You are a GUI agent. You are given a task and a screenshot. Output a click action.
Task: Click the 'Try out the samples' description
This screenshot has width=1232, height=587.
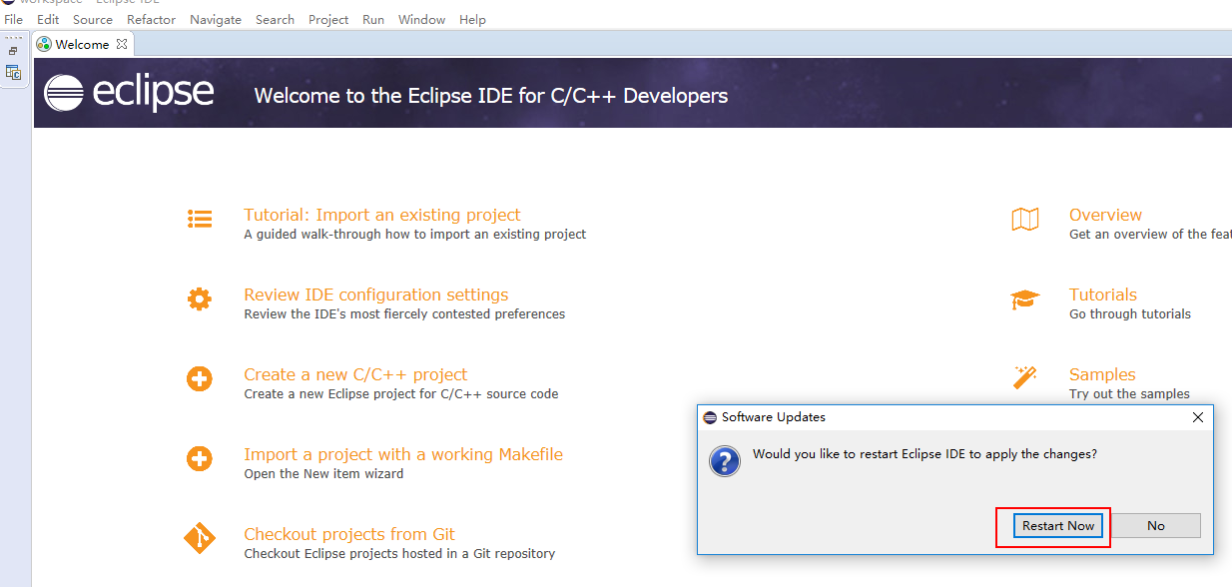1129,394
